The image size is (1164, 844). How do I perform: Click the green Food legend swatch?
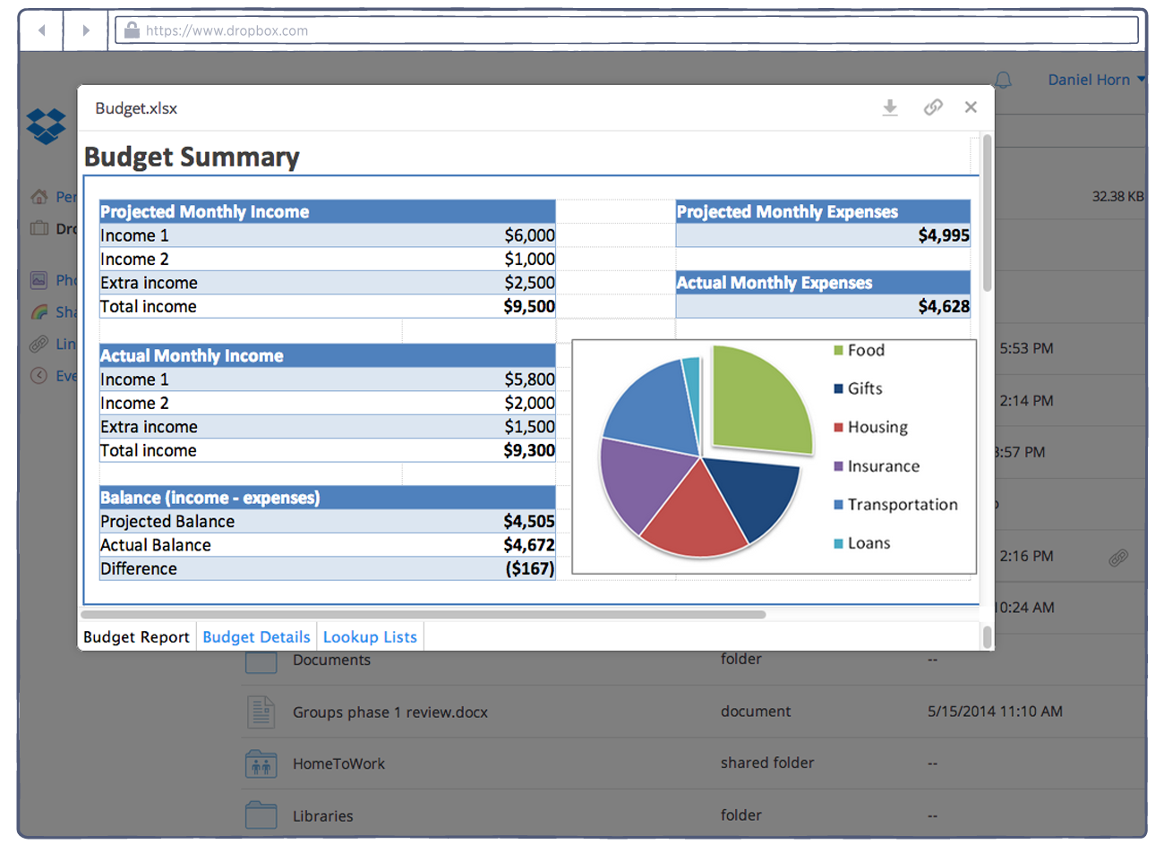pos(838,350)
